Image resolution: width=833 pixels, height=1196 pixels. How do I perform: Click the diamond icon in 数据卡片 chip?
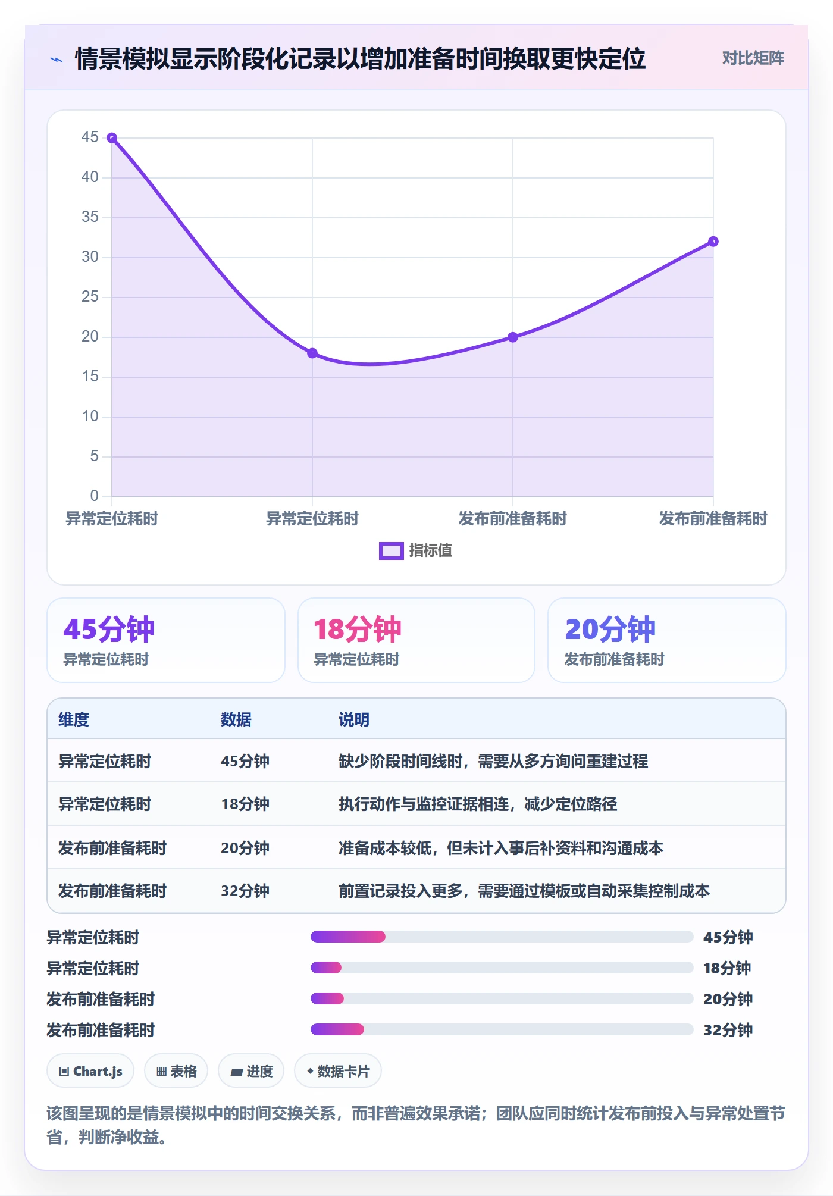[310, 1072]
